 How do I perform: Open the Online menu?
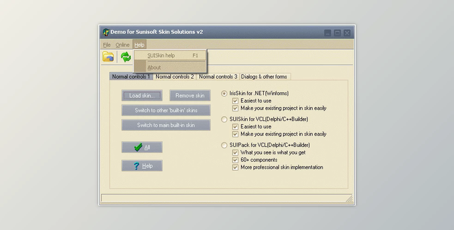122,45
